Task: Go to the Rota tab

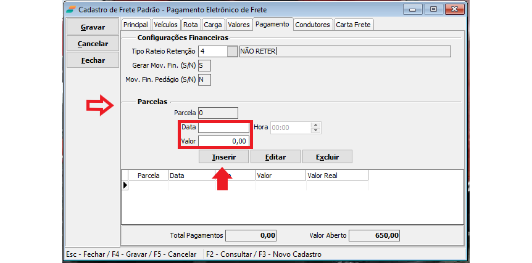Action: coord(191,25)
